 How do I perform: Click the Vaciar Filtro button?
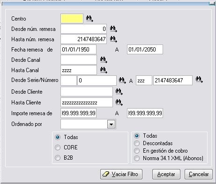tap(121, 174)
